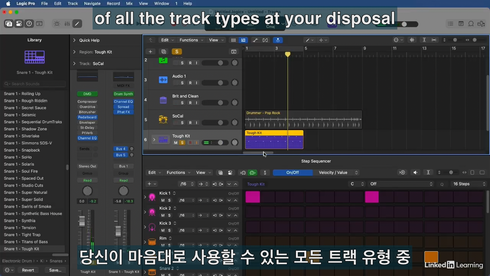Image resolution: width=490 pixels, height=276 pixels.
Task: Click the Brit and Clean amp icon
Action: (x=163, y=100)
